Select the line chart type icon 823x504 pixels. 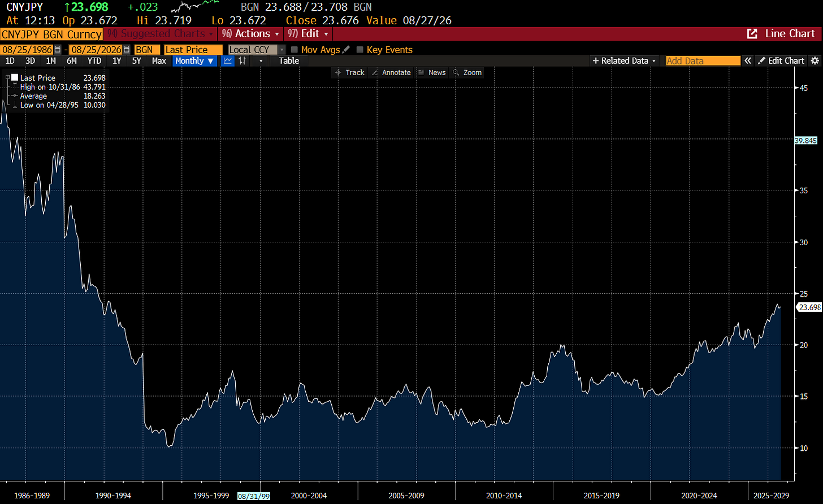point(228,60)
